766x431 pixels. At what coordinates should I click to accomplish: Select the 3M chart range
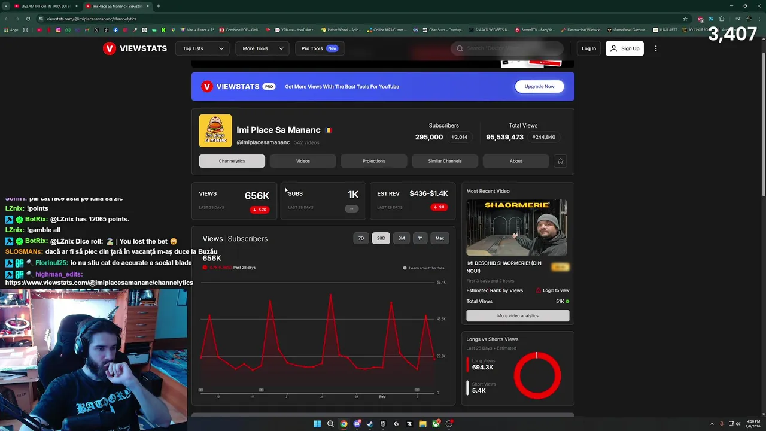point(401,238)
